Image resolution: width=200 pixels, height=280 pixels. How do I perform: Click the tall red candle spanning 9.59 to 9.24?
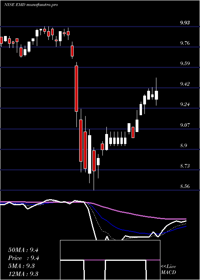(x=76, y=88)
